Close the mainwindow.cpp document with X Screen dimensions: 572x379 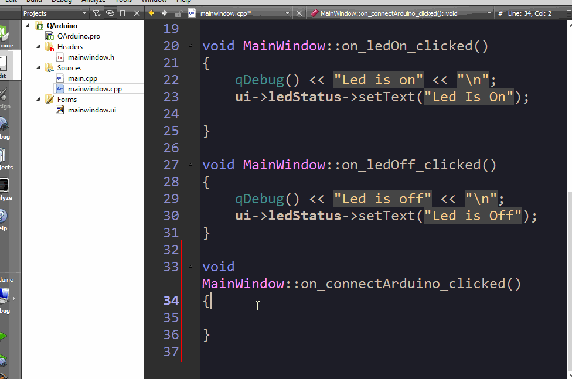(299, 13)
